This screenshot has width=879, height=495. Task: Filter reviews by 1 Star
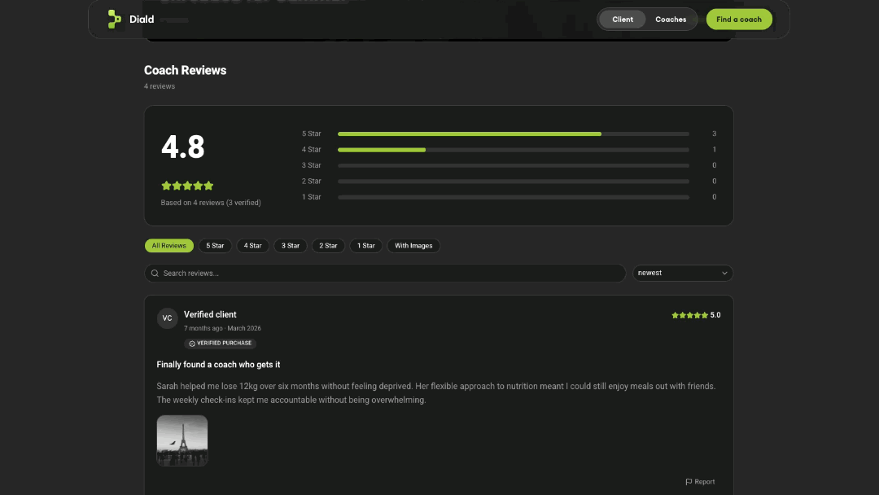[x=366, y=246]
